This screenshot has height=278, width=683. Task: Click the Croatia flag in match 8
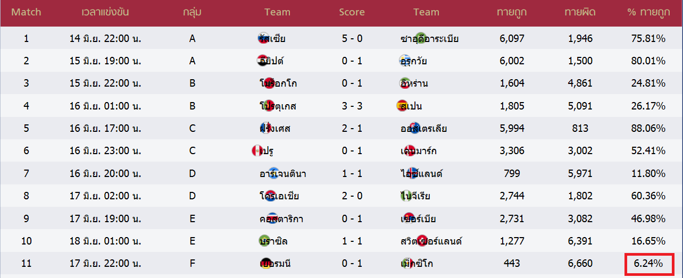click(x=270, y=196)
